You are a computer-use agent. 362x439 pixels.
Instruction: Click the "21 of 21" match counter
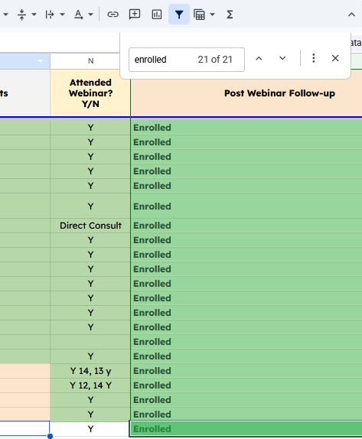pos(215,60)
